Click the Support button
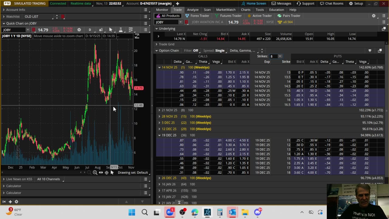 coord(305,3)
